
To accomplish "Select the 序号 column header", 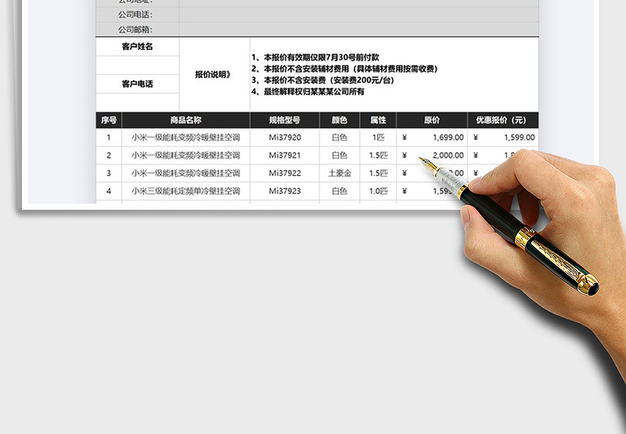I will tap(109, 120).
